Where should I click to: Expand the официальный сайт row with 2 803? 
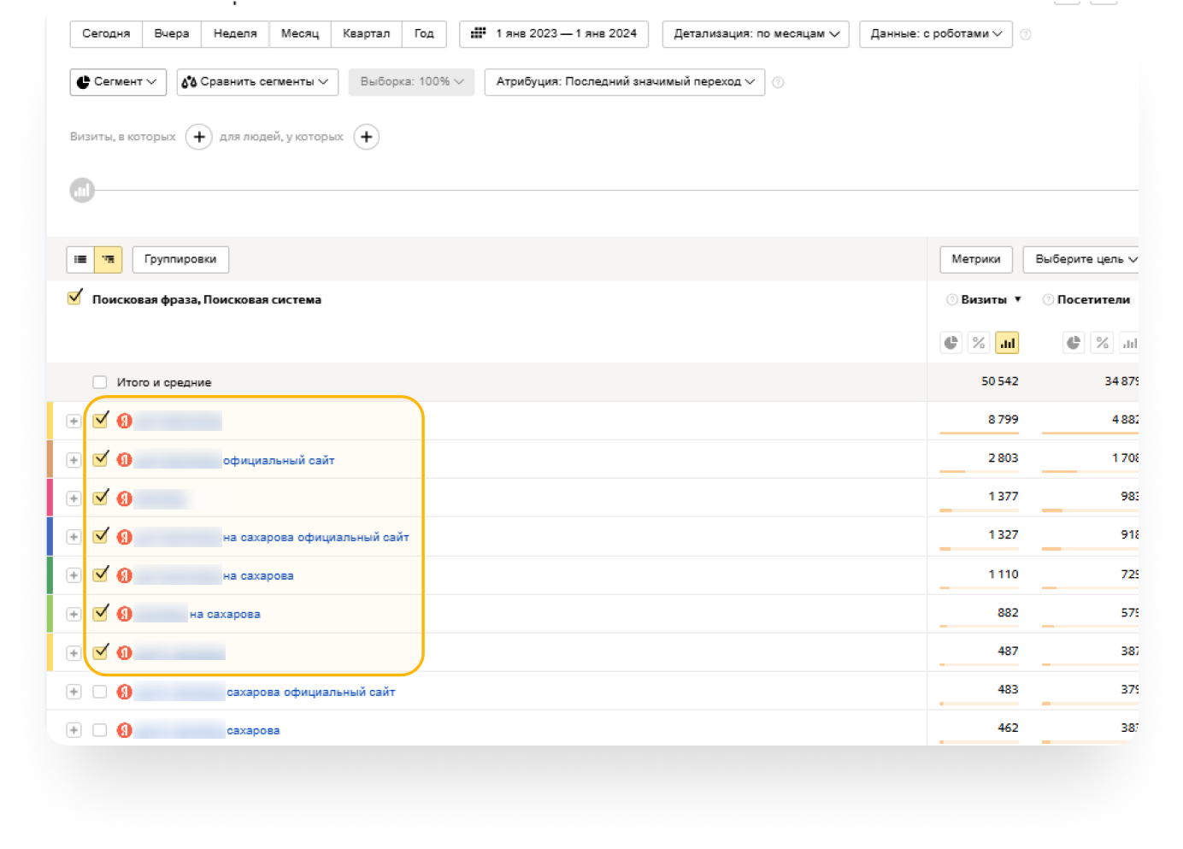click(74, 460)
